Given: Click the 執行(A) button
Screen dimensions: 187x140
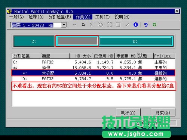Looking at the screenshot, I should pos(128,113).
